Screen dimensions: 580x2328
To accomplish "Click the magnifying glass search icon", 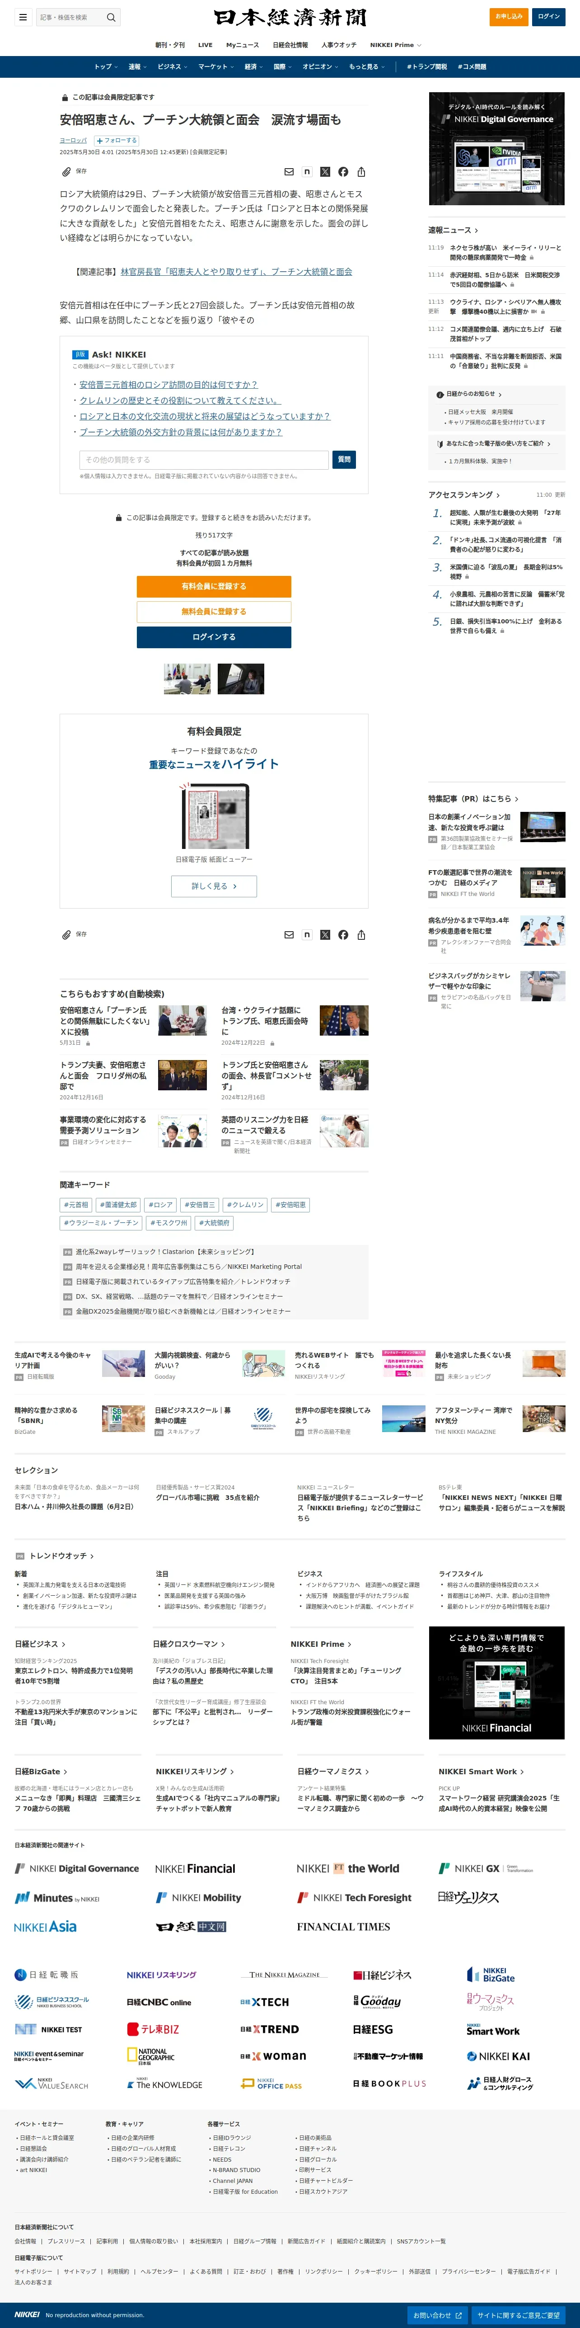I will pyautogui.click(x=111, y=17).
